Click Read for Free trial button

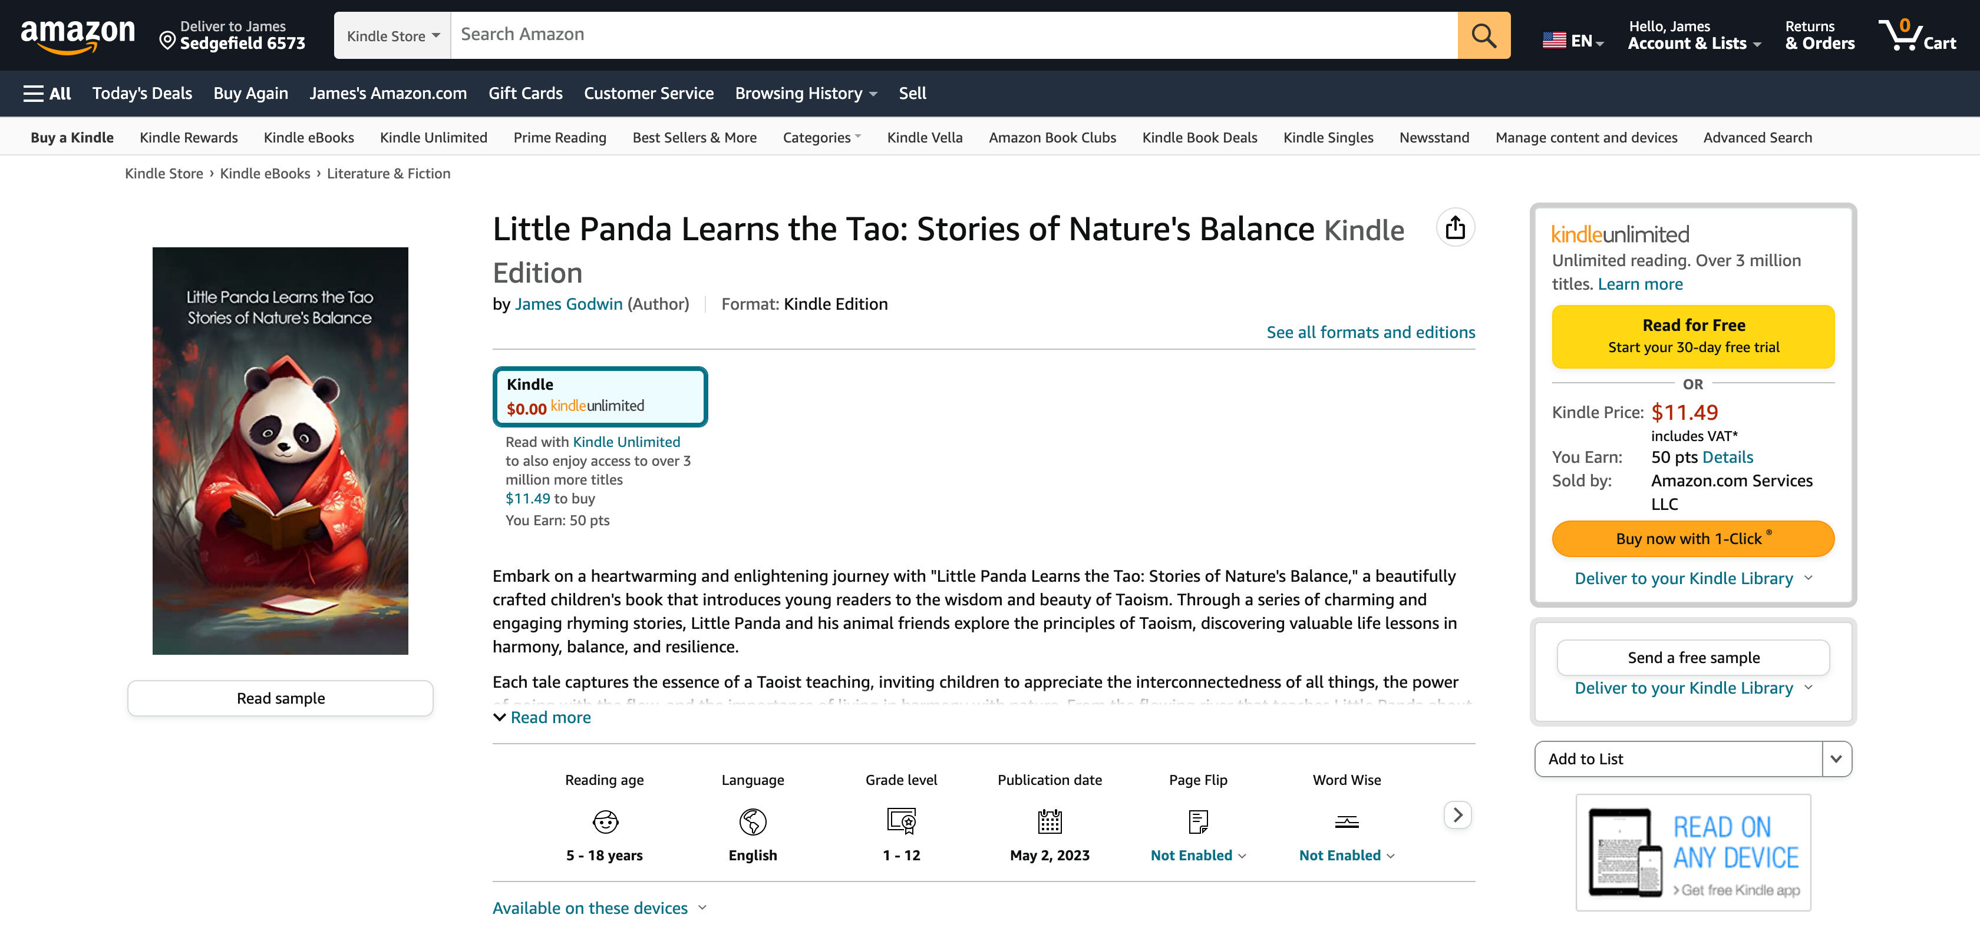[1692, 336]
